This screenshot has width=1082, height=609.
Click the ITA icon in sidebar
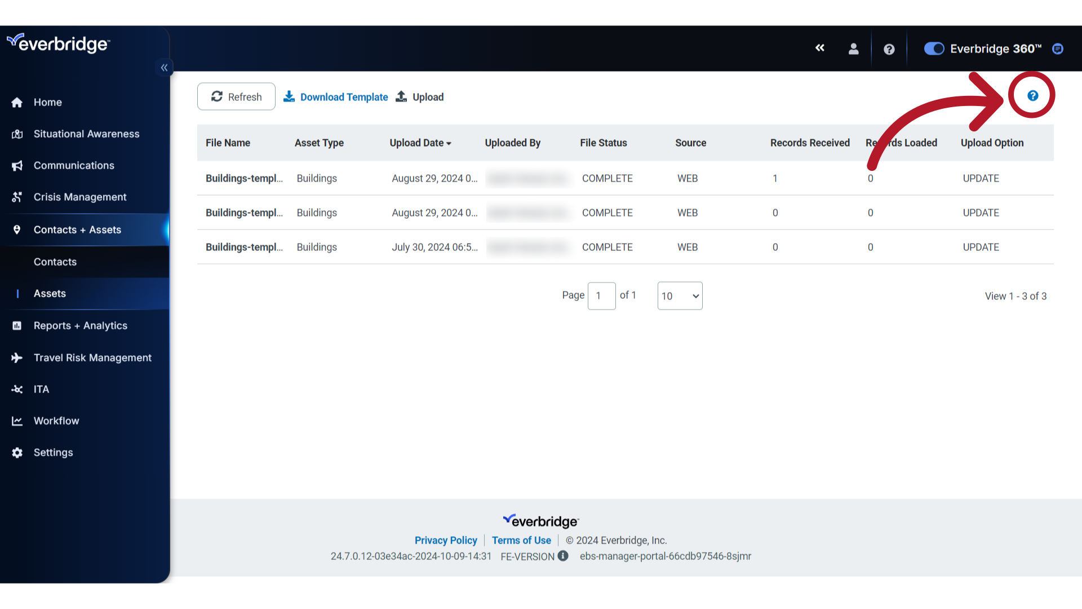[x=17, y=390]
